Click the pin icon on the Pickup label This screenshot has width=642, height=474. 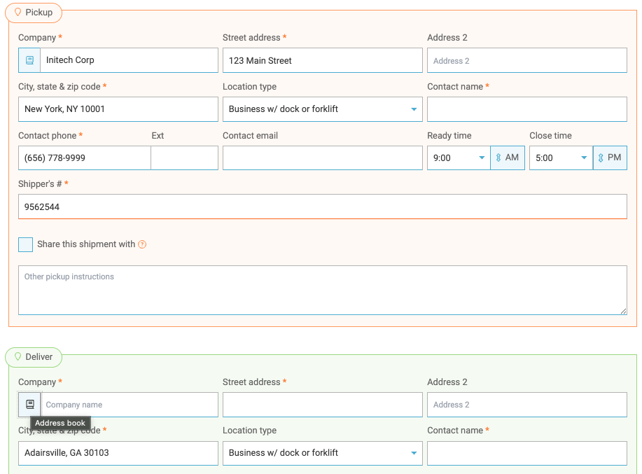18,12
